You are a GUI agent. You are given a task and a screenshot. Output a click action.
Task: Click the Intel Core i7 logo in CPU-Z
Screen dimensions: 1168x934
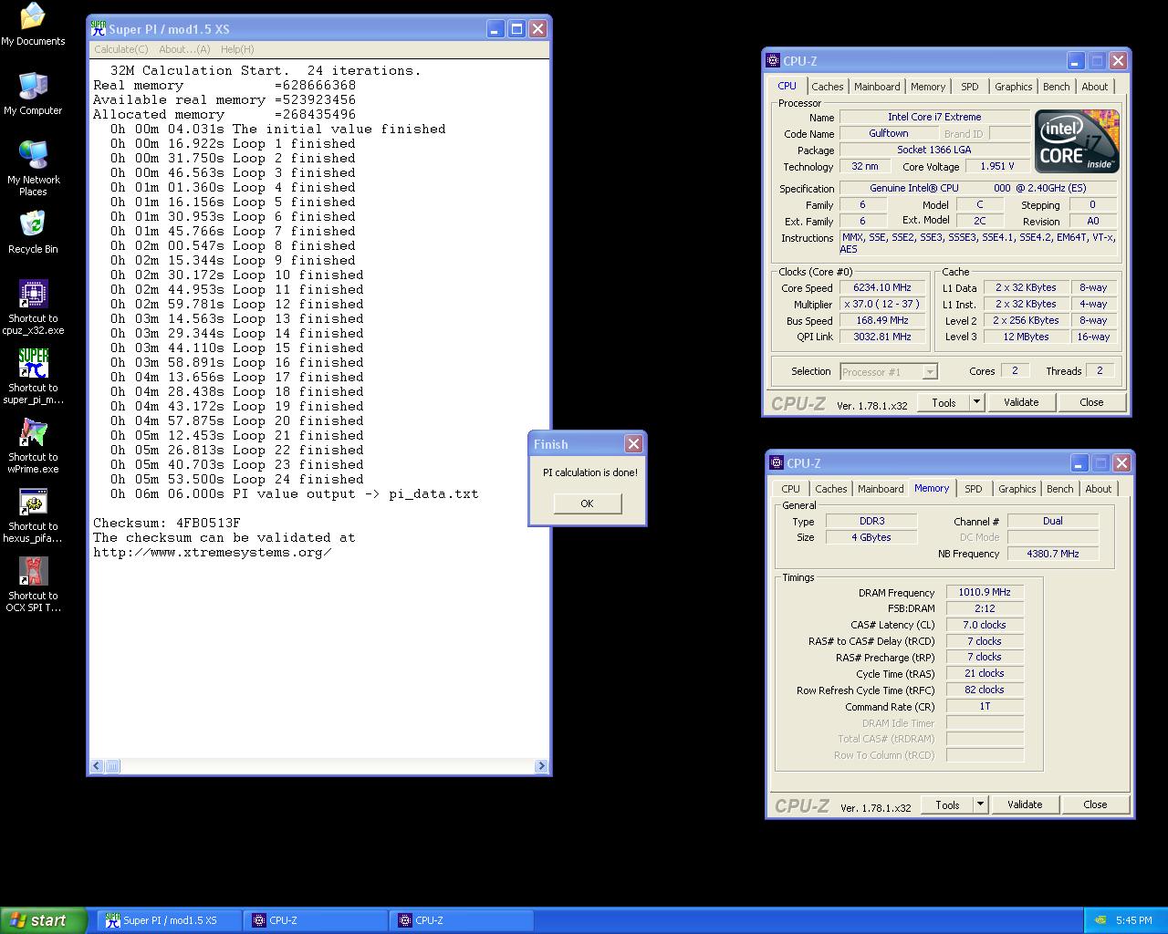(x=1077, y=141)
